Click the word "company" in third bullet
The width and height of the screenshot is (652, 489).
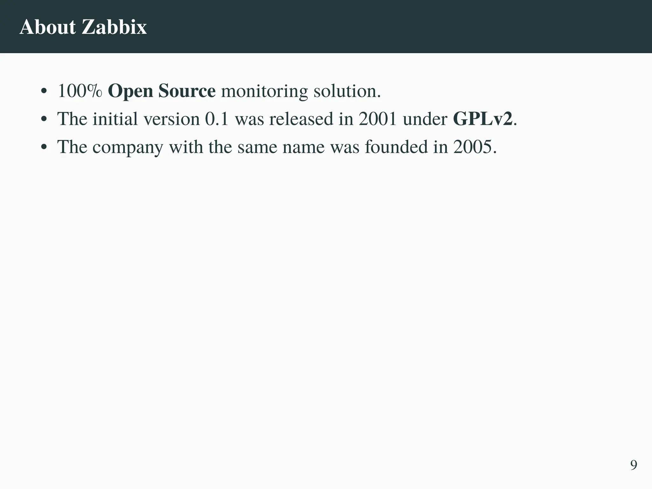pos(128,147)
